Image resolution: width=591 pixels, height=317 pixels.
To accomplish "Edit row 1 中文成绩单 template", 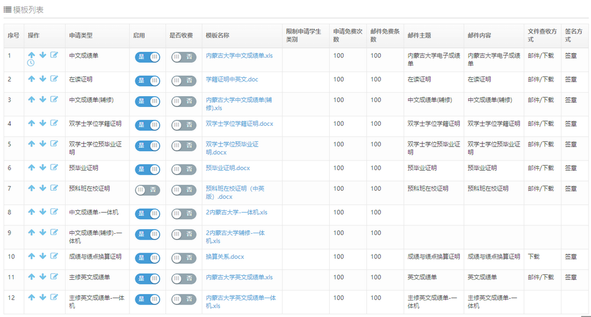I will (x=54, y=55).
